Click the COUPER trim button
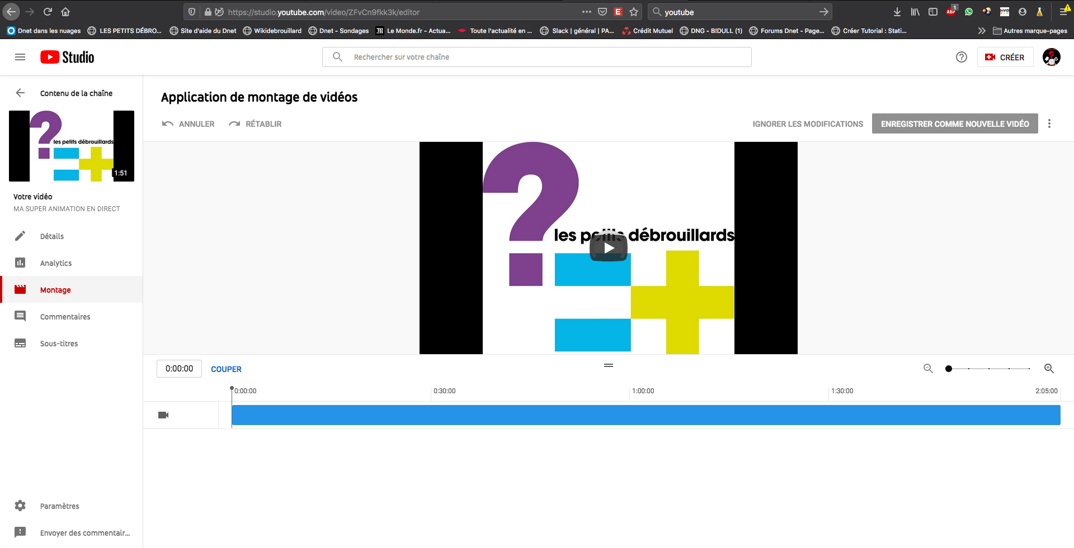The height and width of the screenshot is (548, 1074). (x=226, y=369)
